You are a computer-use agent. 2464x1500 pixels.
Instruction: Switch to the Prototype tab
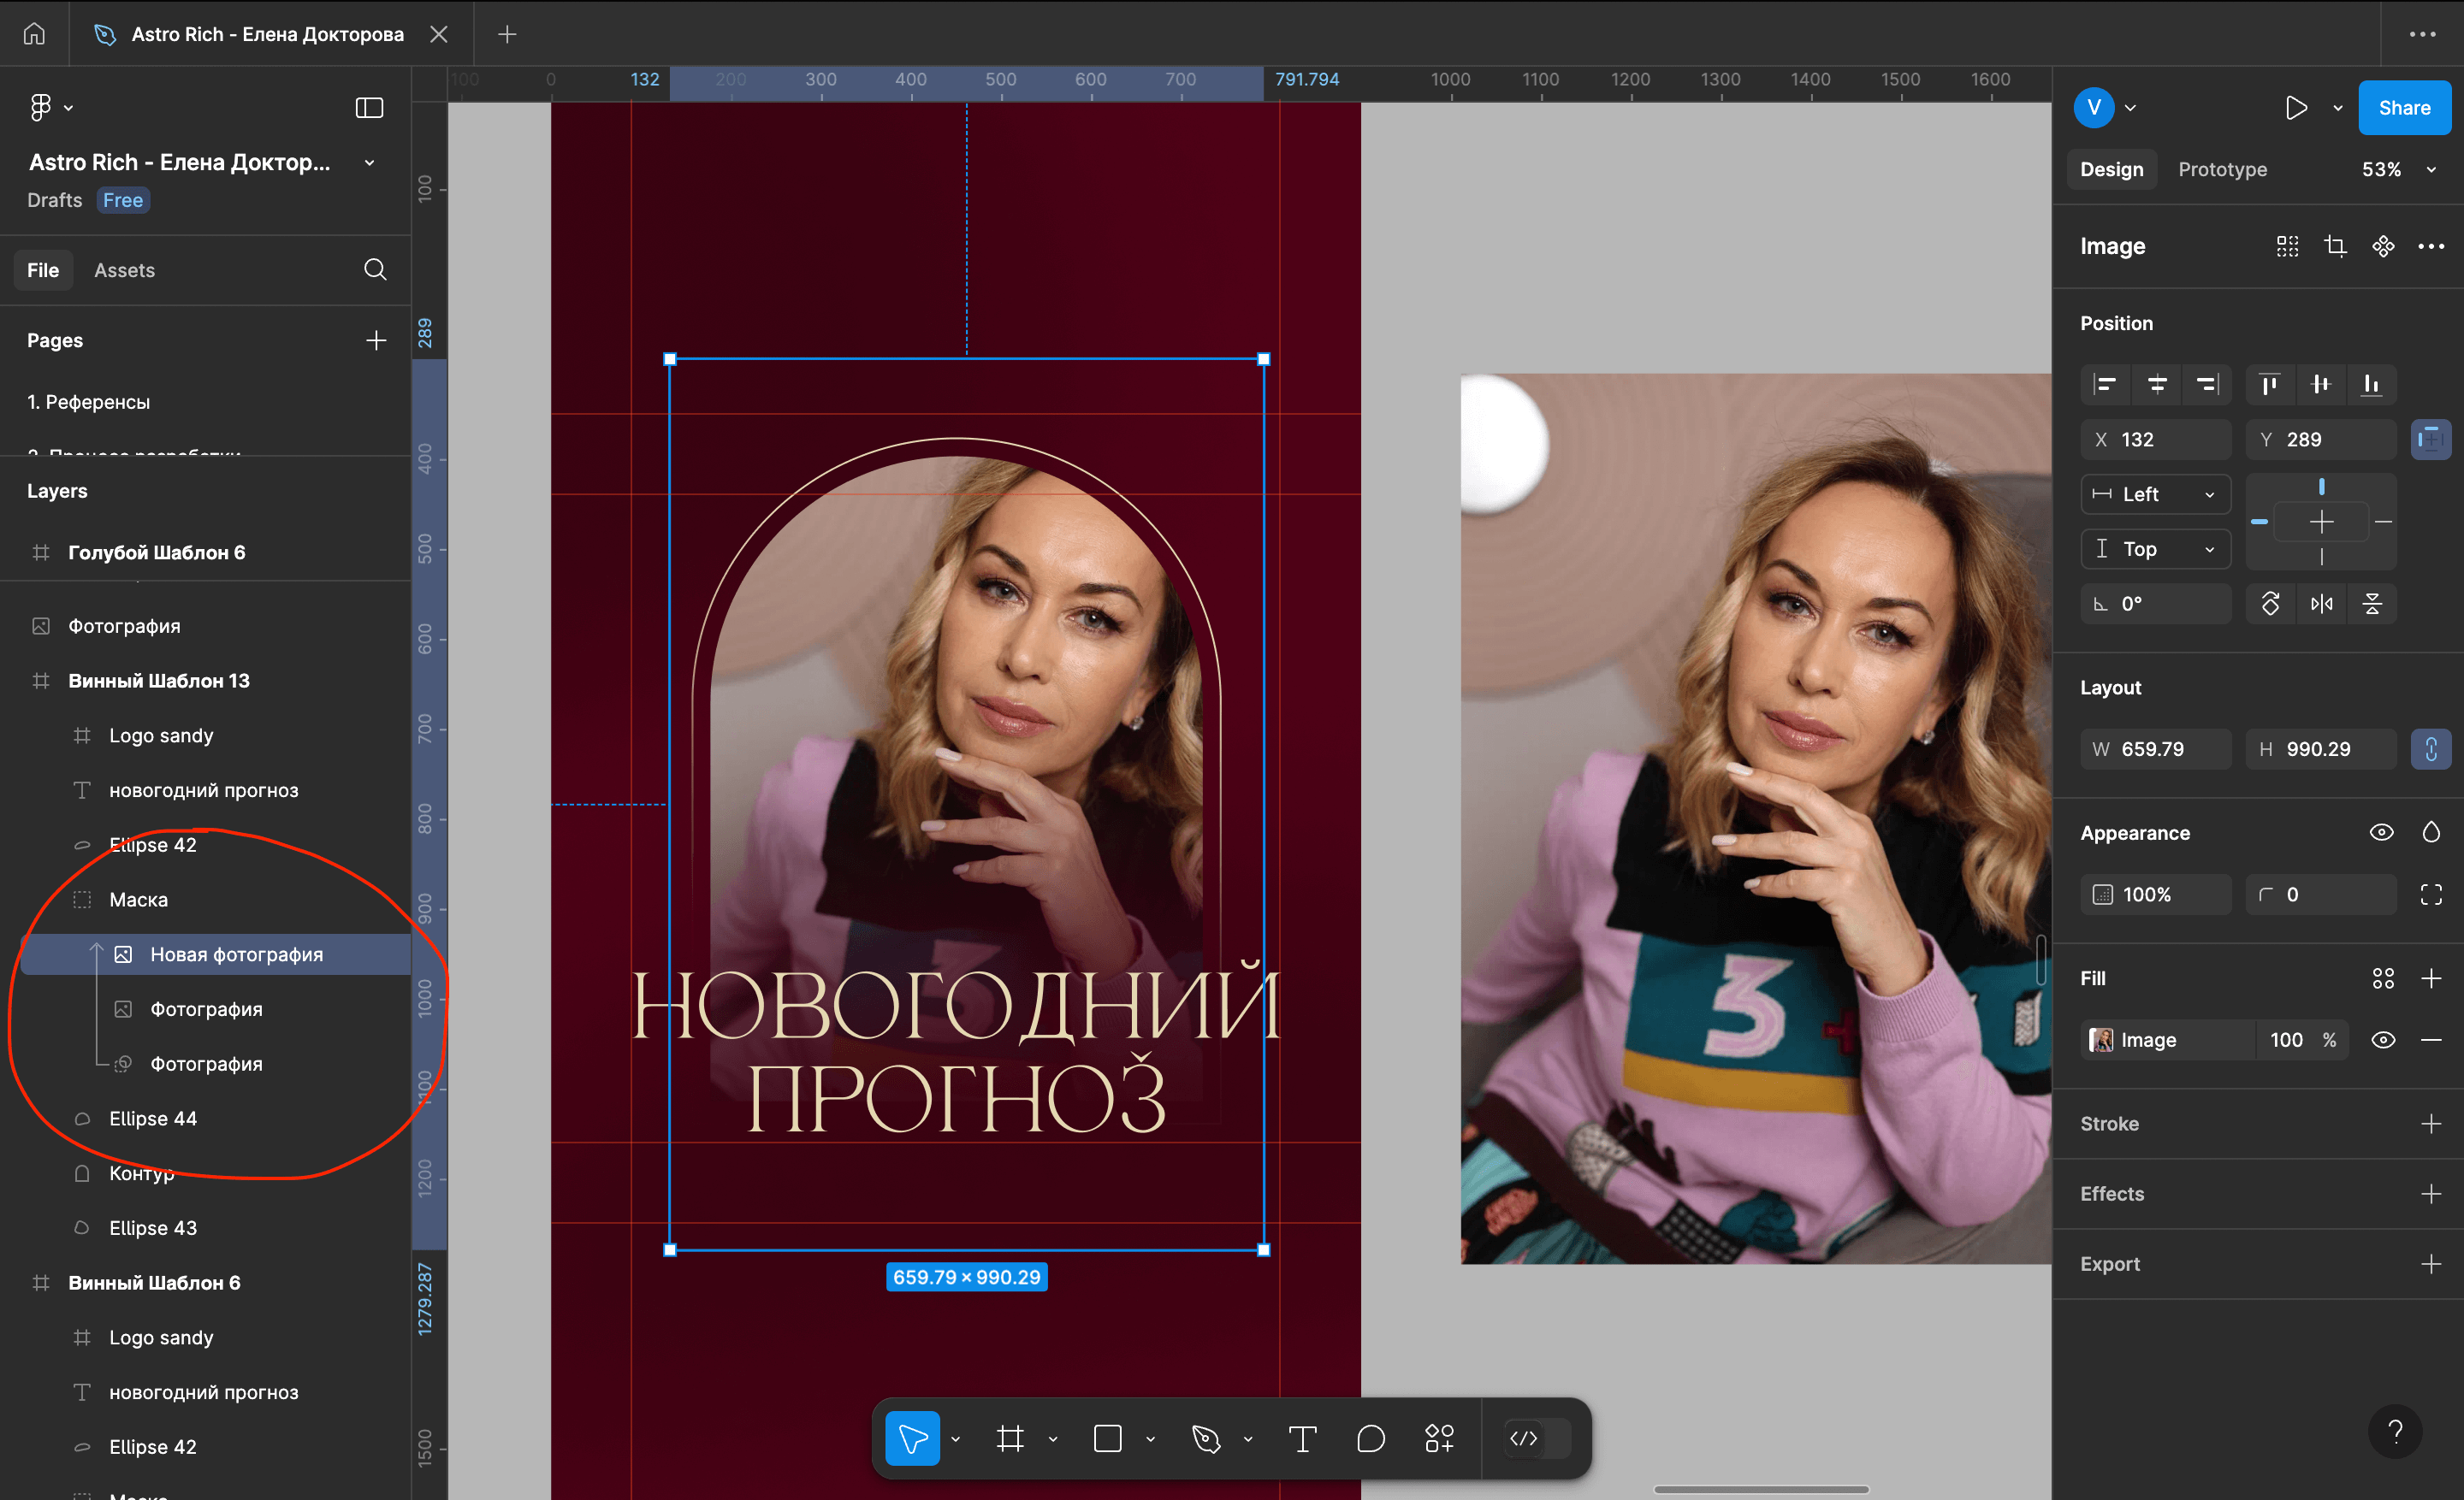pyautogui.click(x=2222, y=168)
